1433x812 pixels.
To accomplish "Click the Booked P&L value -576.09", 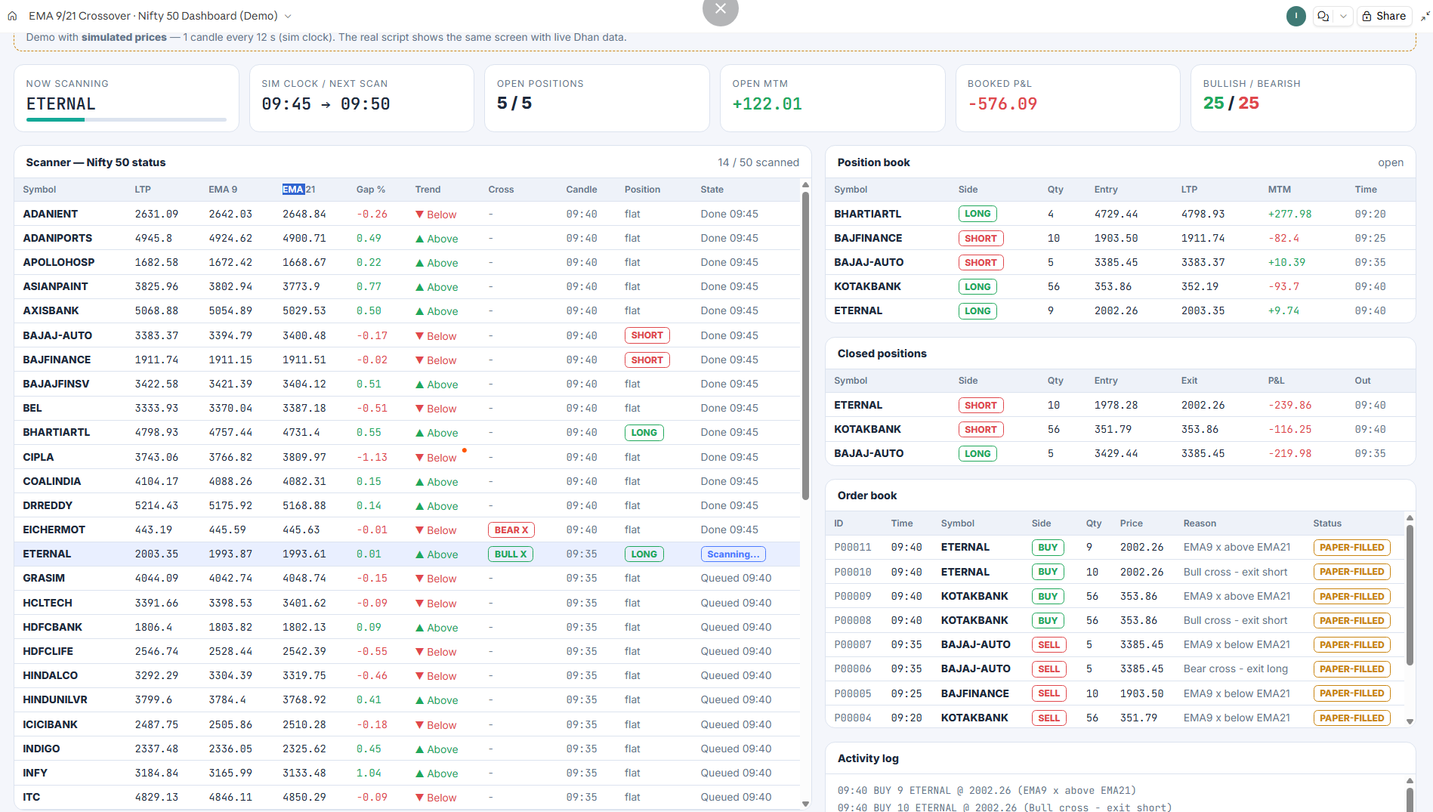I will pyautogui.click(x=1002, y=104).
